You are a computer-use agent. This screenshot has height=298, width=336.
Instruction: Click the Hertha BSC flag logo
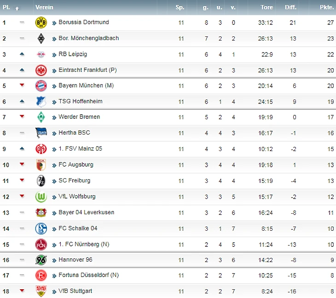point(41,133)
